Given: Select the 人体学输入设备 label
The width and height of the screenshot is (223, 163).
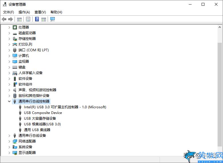Looking at the screenshot, I should click(x=31, y=73).
